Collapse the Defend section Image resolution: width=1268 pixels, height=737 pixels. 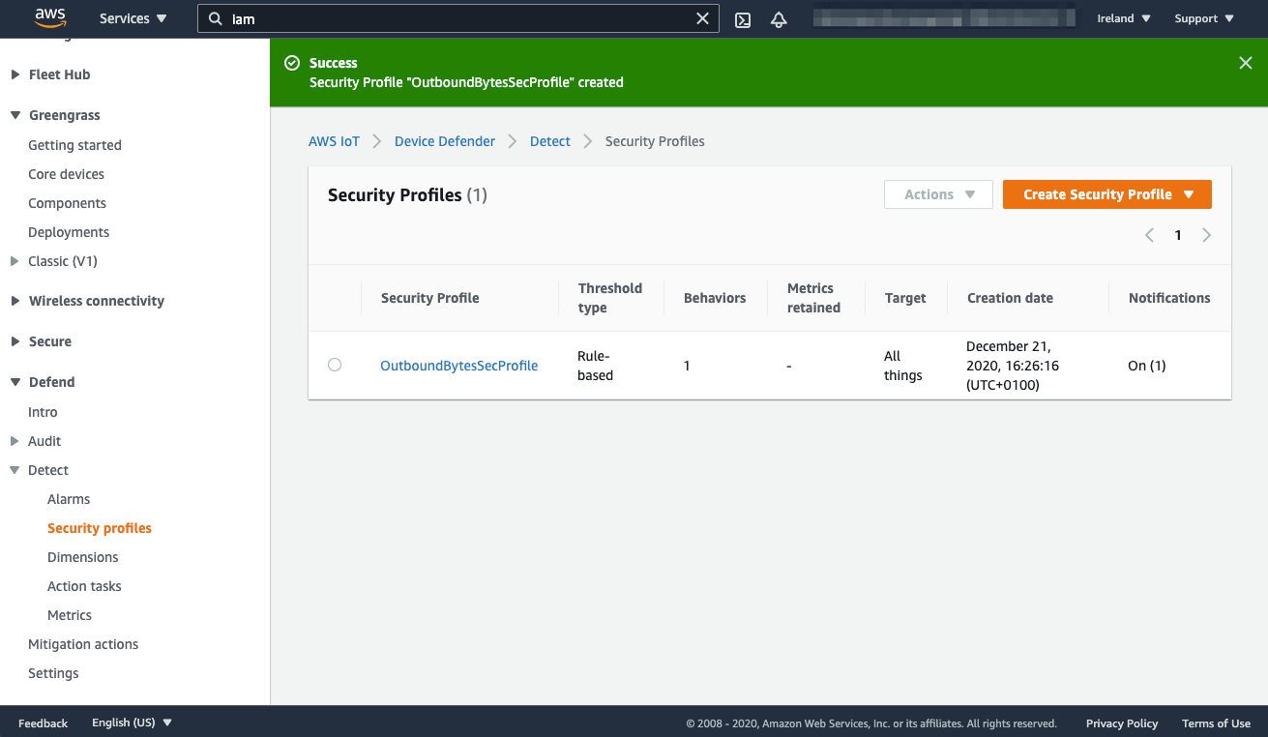[15, 382]
